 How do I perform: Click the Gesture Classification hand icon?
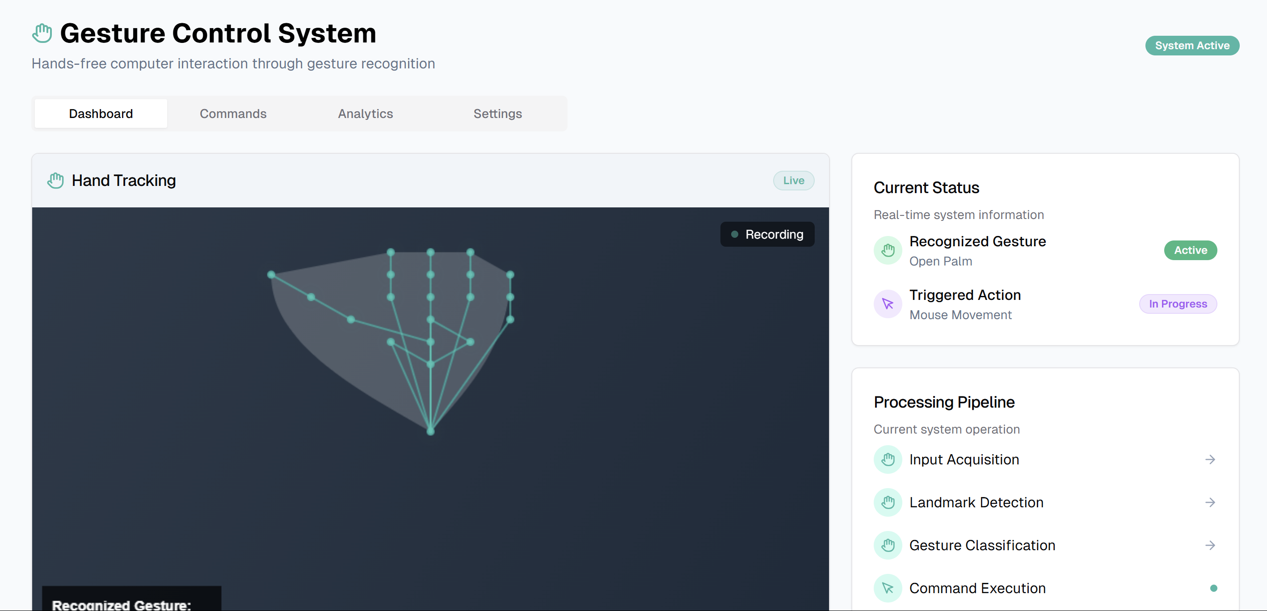point(888,545)
